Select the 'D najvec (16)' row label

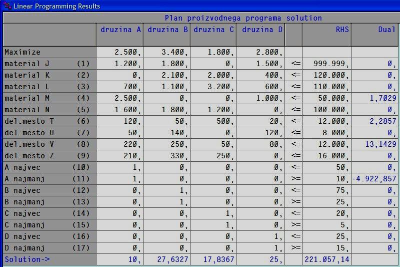[x=49, y=236]
